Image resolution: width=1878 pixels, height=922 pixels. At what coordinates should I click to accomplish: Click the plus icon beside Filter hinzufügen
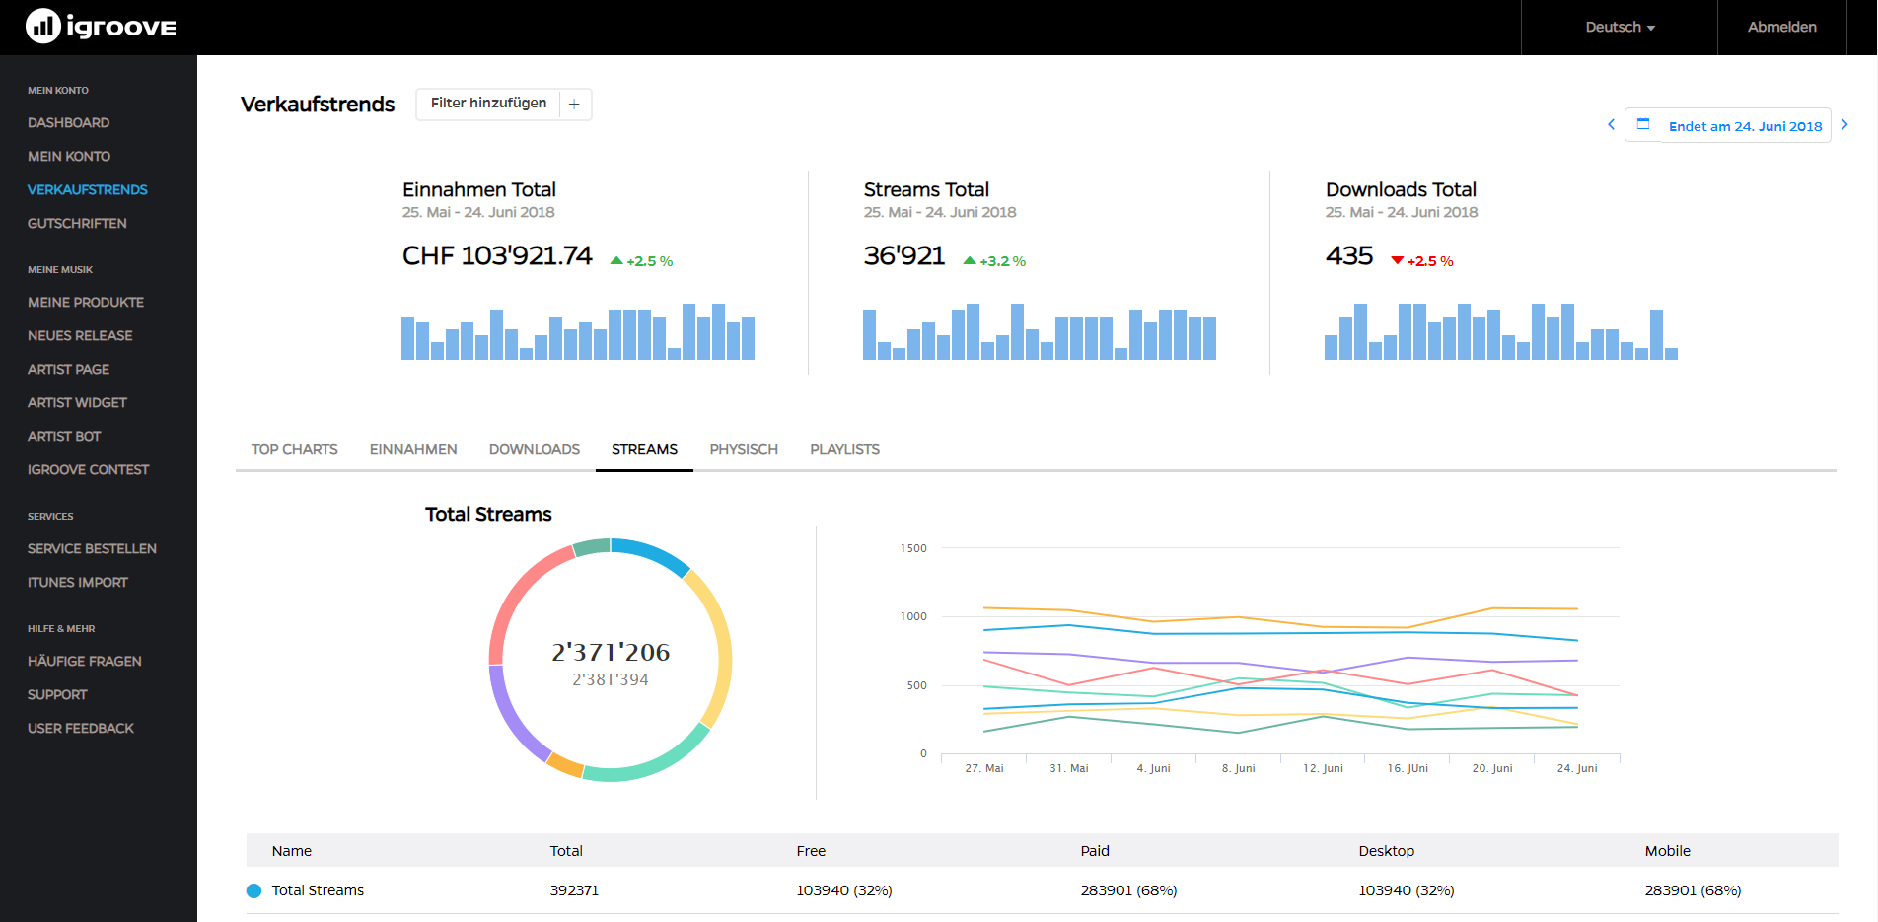coord(574,105)
